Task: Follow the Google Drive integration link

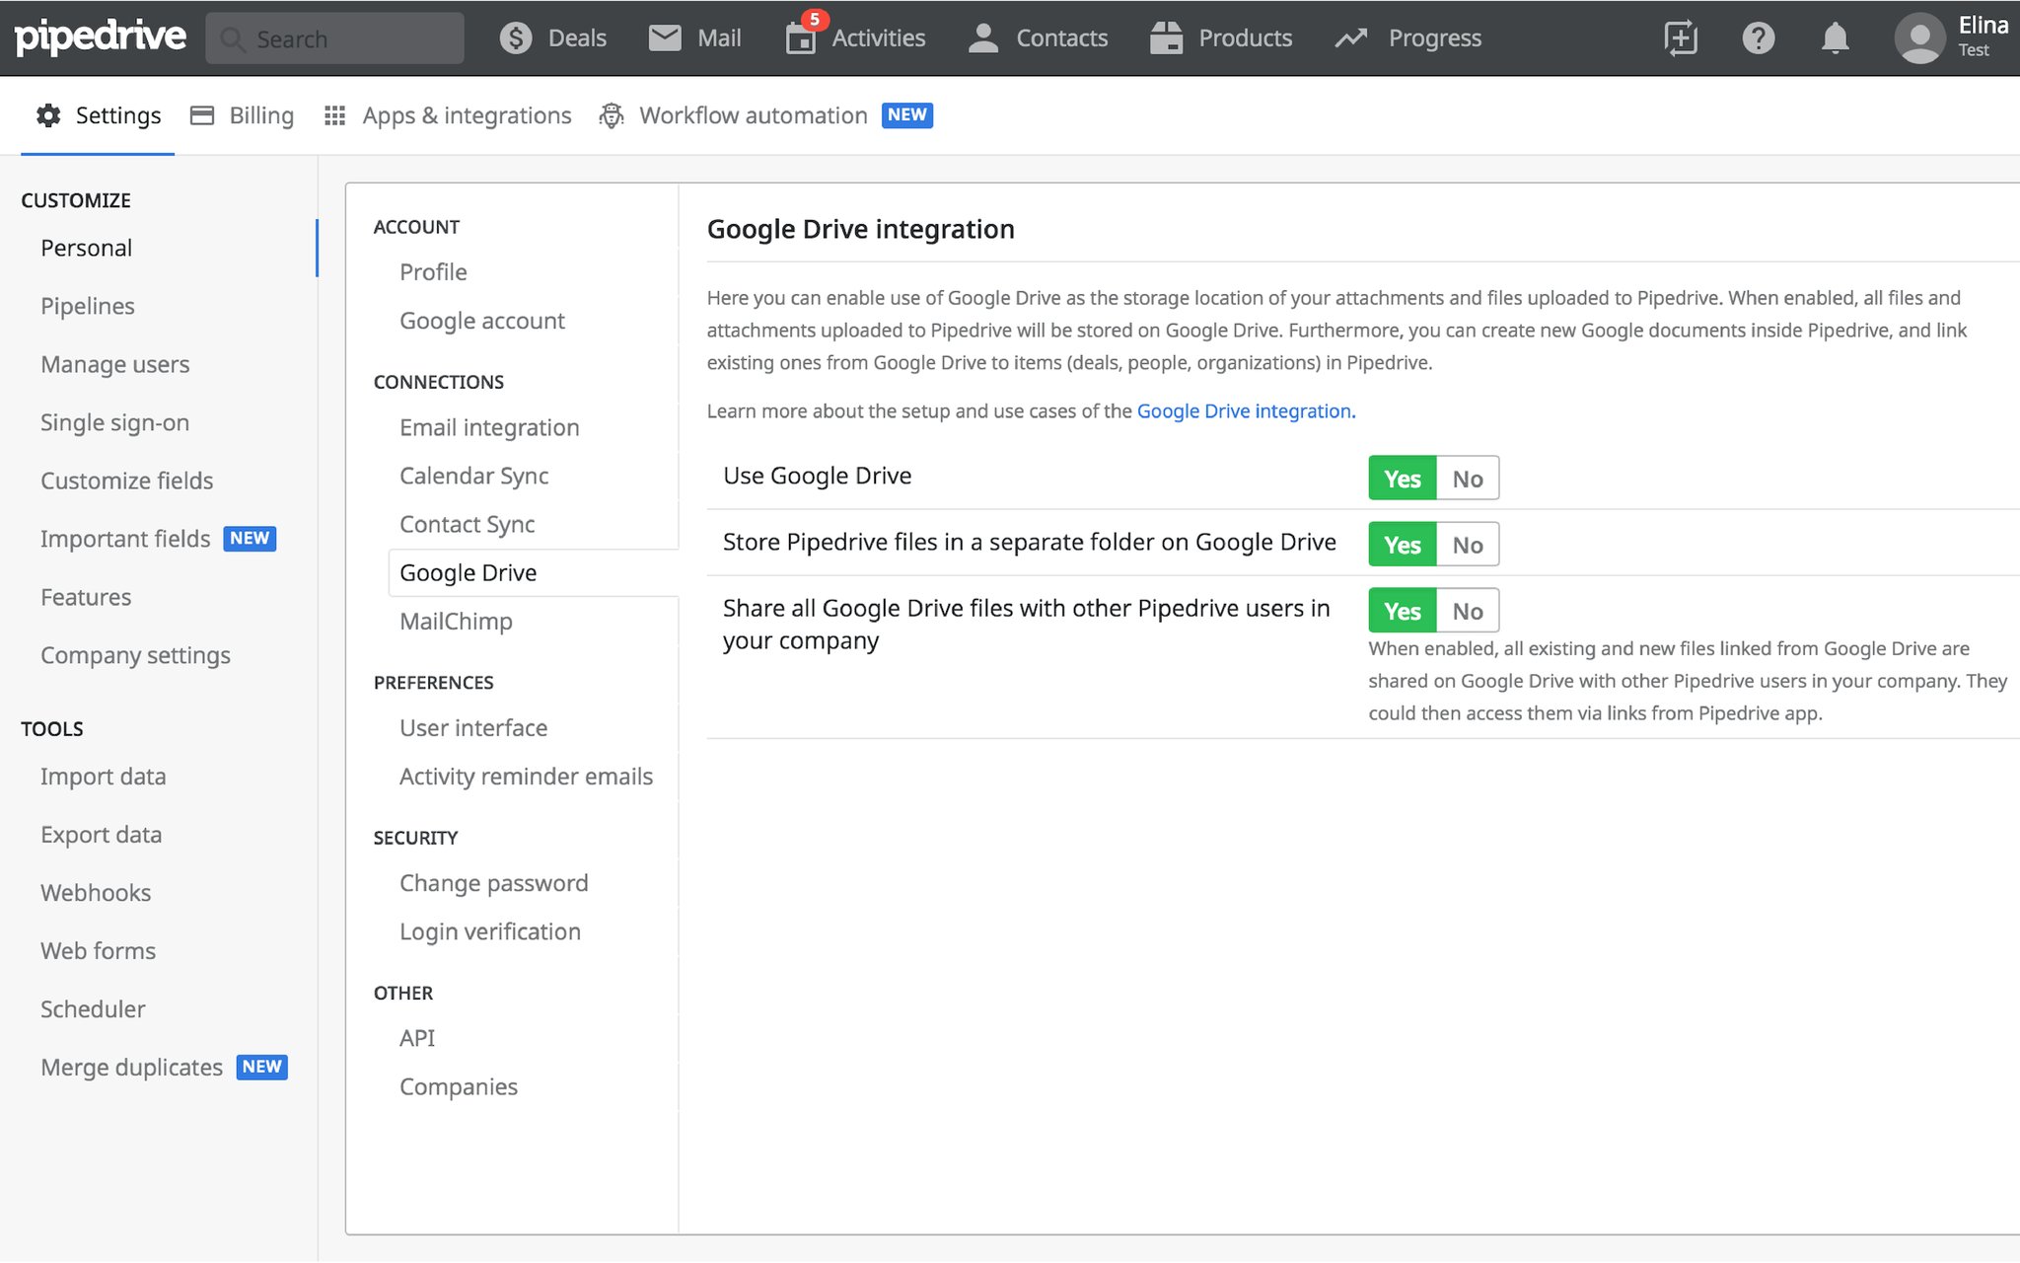Action: click(x=1244, y=410)
